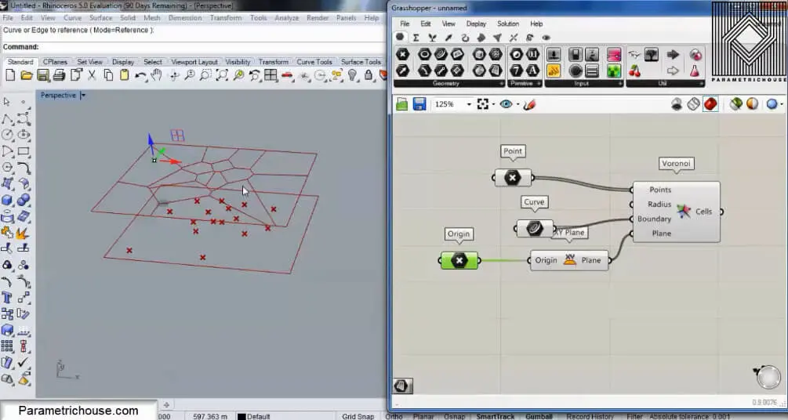The width and height of the screenshot is (788, 420).
Task: Click the Circle parameter icon in Geometry panel
Action: tap(425, 54)
